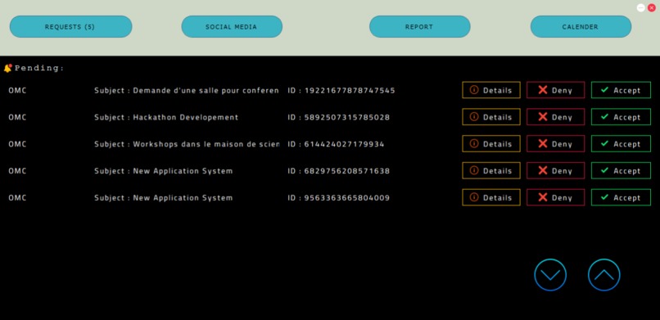Viewport: 660px width, 320px height.
Task: Accept the request ID 19221677878747545
Action: (621, 90)
